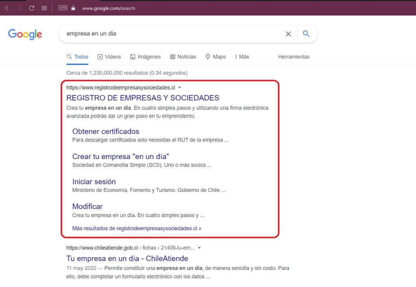Image resolution: width=416 pixels, height=287 pixels.
Task: Go to Google home via logo
Action: tap(25, 34)
